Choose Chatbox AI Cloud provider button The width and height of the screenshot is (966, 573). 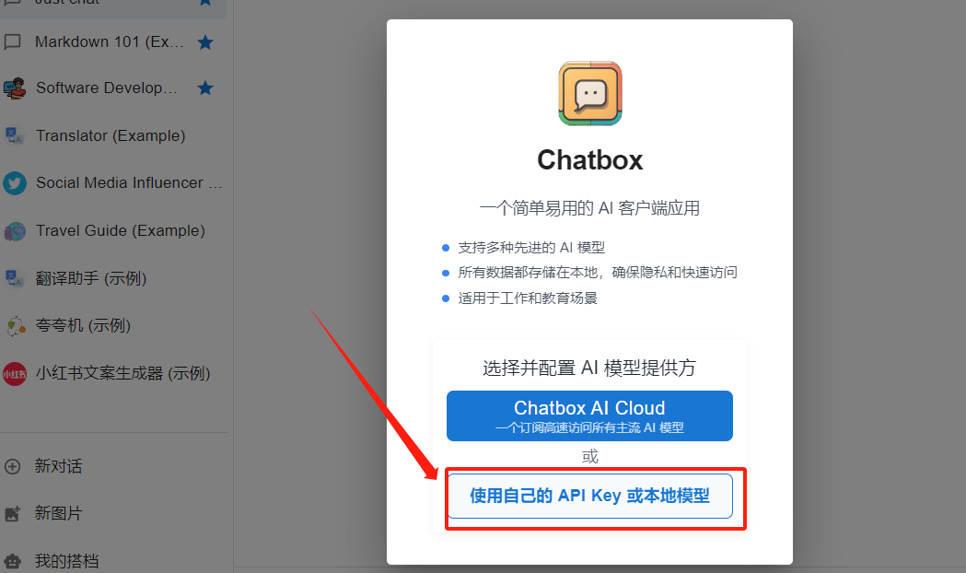tap(589, 415)
